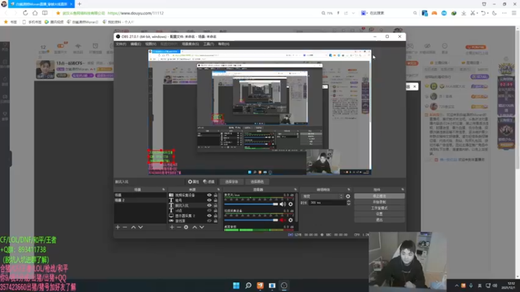Pop out the Audio Mixer dock icon
520x292 pixels.
coord(295,189)
